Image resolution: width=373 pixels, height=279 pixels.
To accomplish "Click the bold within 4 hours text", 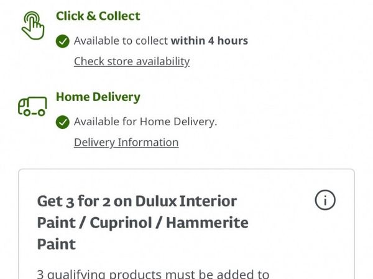I will click(x=210, y=41).
